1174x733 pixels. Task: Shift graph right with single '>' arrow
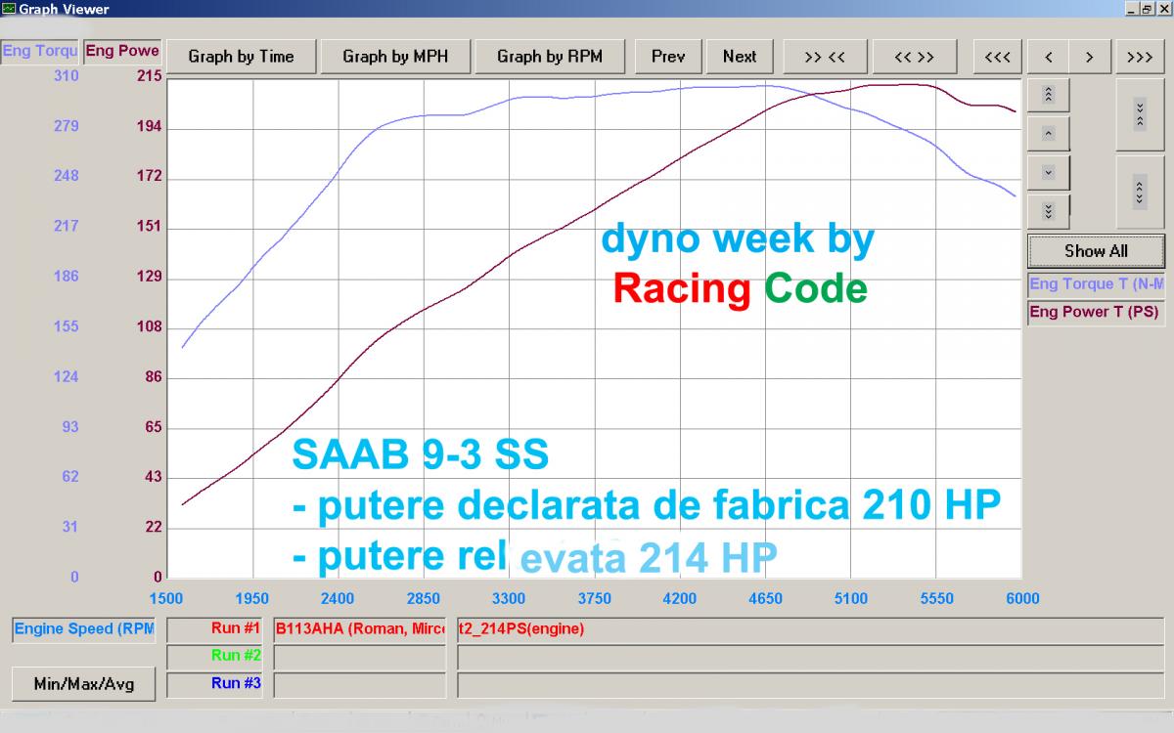coord(1089,57)
